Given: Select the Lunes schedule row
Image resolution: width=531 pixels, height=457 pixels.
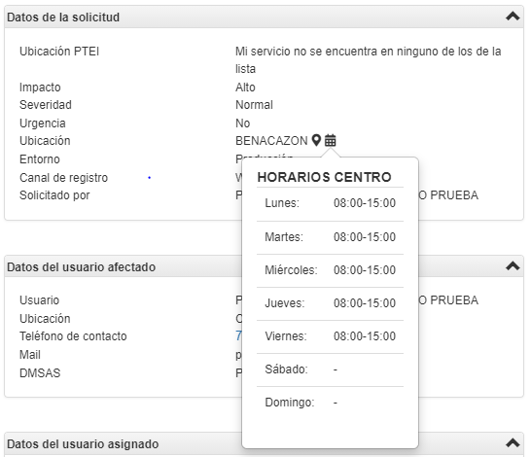Looking at the screenshot, I should [331, 203].
